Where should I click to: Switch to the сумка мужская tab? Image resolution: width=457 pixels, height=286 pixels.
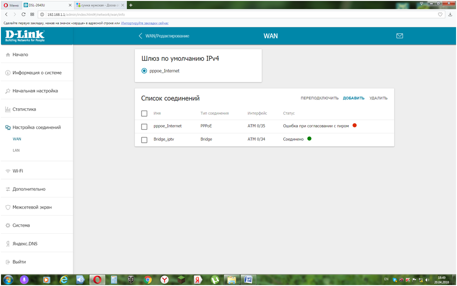100,5
